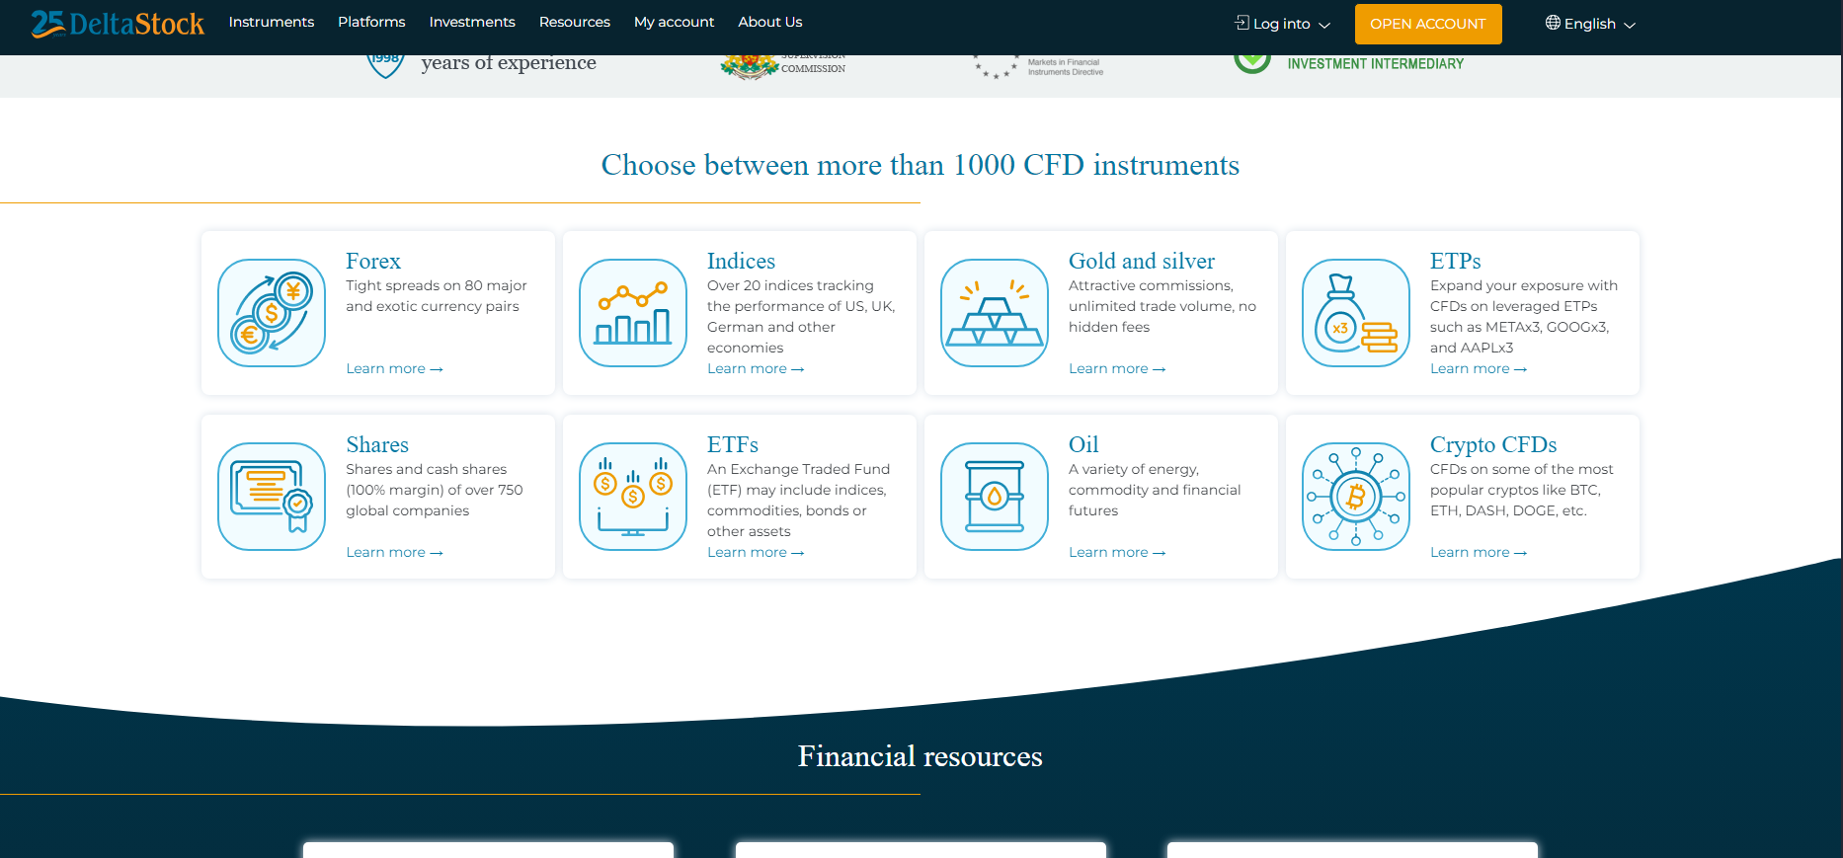Click the 'Financial resources' heading

pos(921,756)
